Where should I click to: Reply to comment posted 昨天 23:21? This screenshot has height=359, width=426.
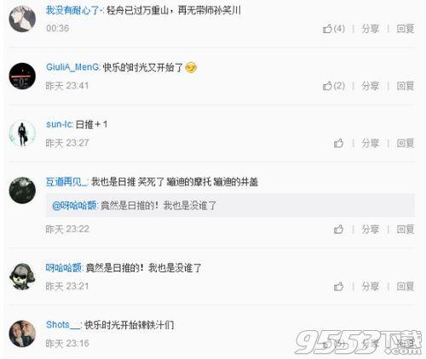pos(406,287)
